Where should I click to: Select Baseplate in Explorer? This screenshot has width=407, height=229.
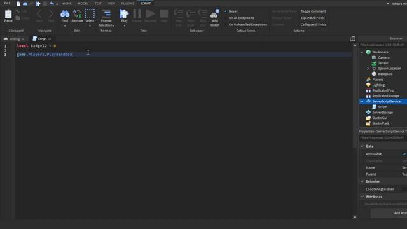[x=385, y=74]
